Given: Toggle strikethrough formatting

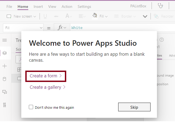Looking at the screenshot, I should pos(56,17).
